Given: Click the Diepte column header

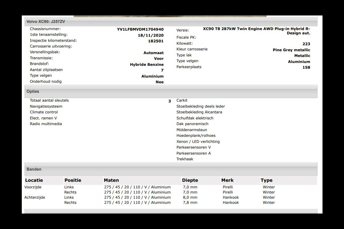Looking at the screenshot, I should click(x=190, y=180).
